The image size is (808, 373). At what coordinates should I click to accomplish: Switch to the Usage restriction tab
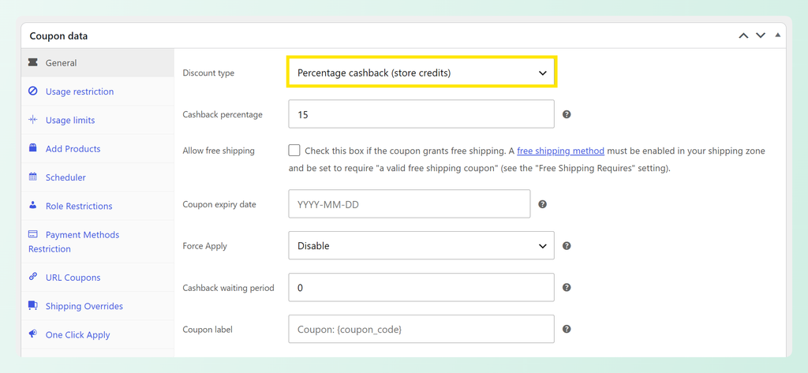pyautogui.click(x=97, y=91)
